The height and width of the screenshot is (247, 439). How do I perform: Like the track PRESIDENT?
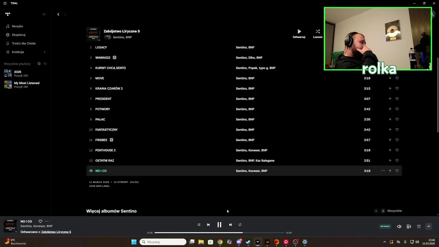pos(397,99)
